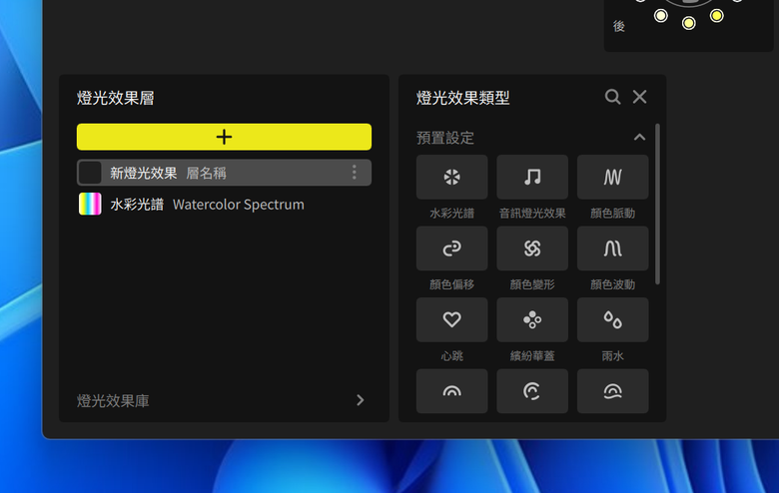Select the lower left LED zone dot
The height and width of the screenshot is (493, 779).
[x=661, y=16]
